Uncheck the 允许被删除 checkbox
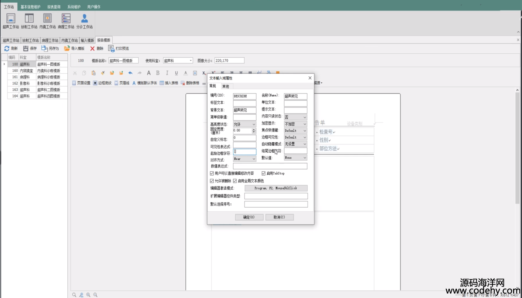Image resolution: width=522 pixels, height=298 pixels. [212, 181]
